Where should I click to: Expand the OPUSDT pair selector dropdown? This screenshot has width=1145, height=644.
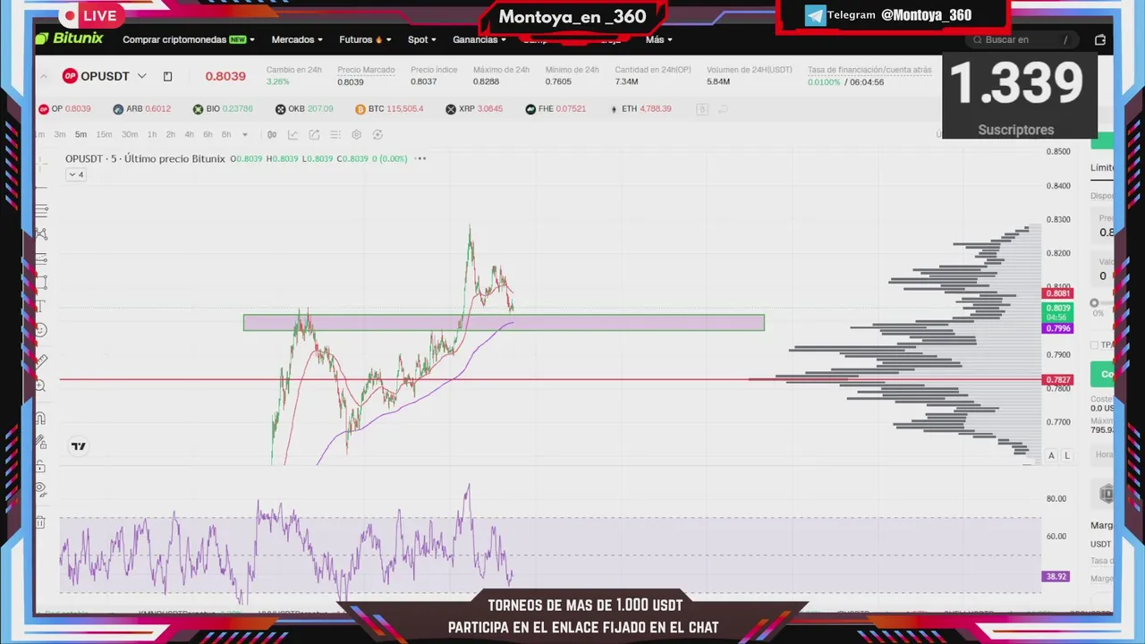coord(141,76)
